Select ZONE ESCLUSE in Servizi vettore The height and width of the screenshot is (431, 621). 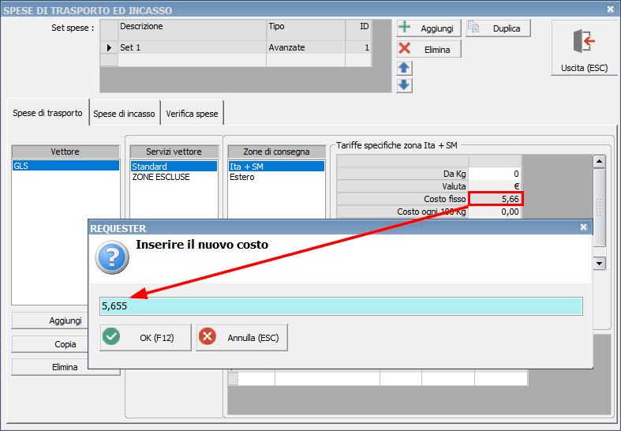pos(174,177)
